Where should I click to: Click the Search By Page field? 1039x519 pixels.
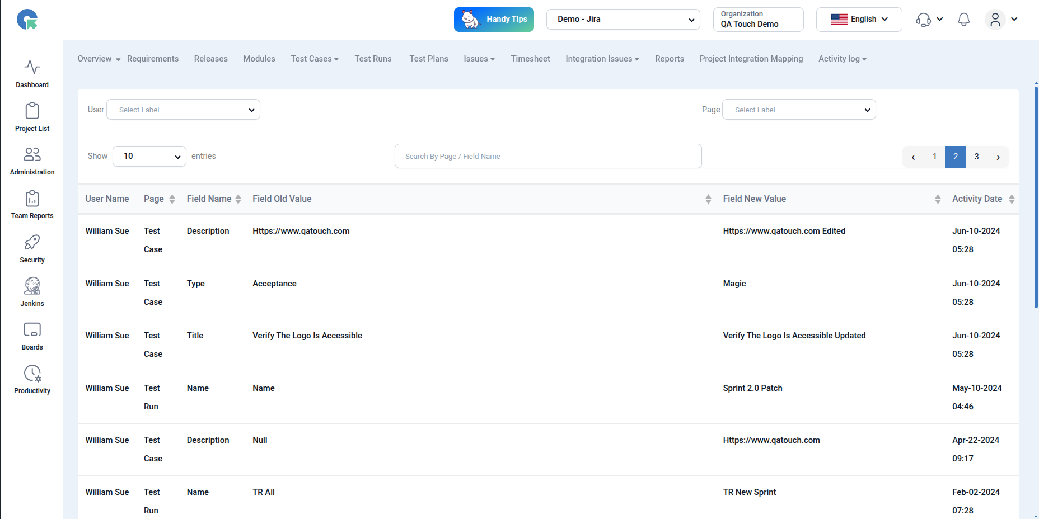547,157
